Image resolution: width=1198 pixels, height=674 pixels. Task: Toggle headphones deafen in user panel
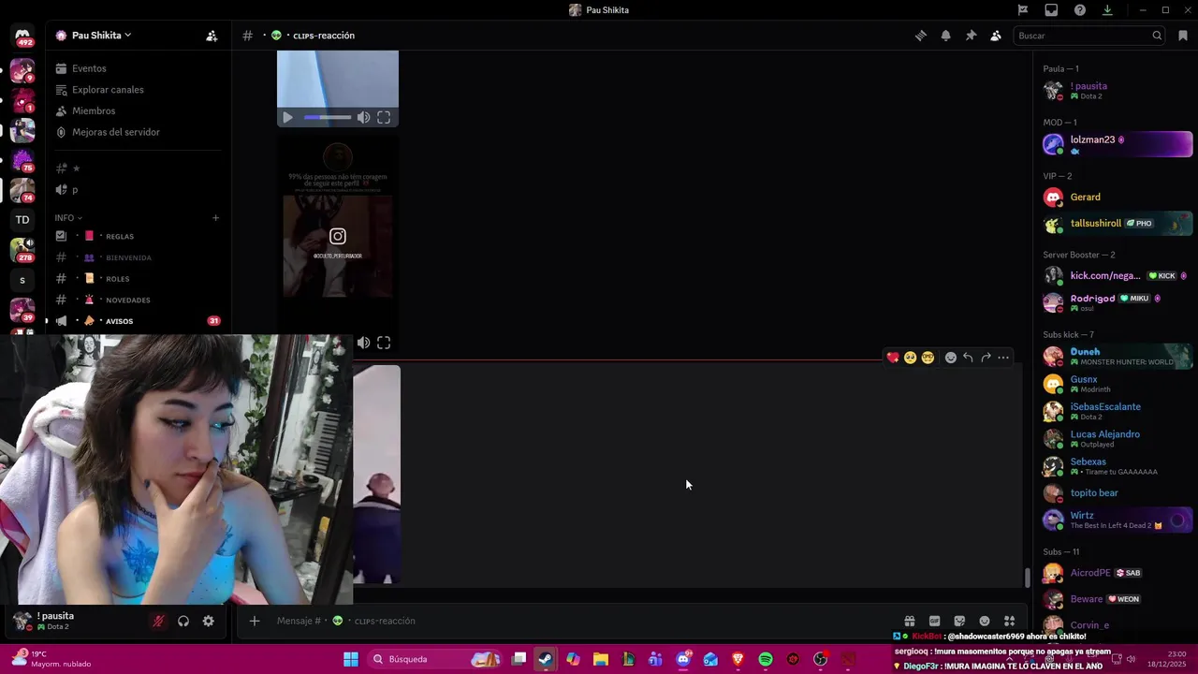click(x=183, y=621)
